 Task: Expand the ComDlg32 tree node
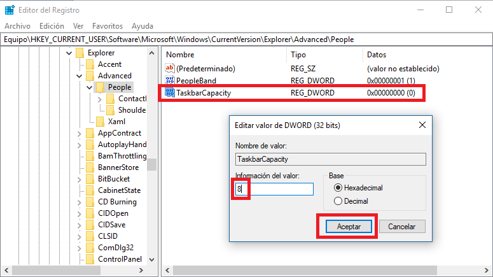click(x=80, y=248)
